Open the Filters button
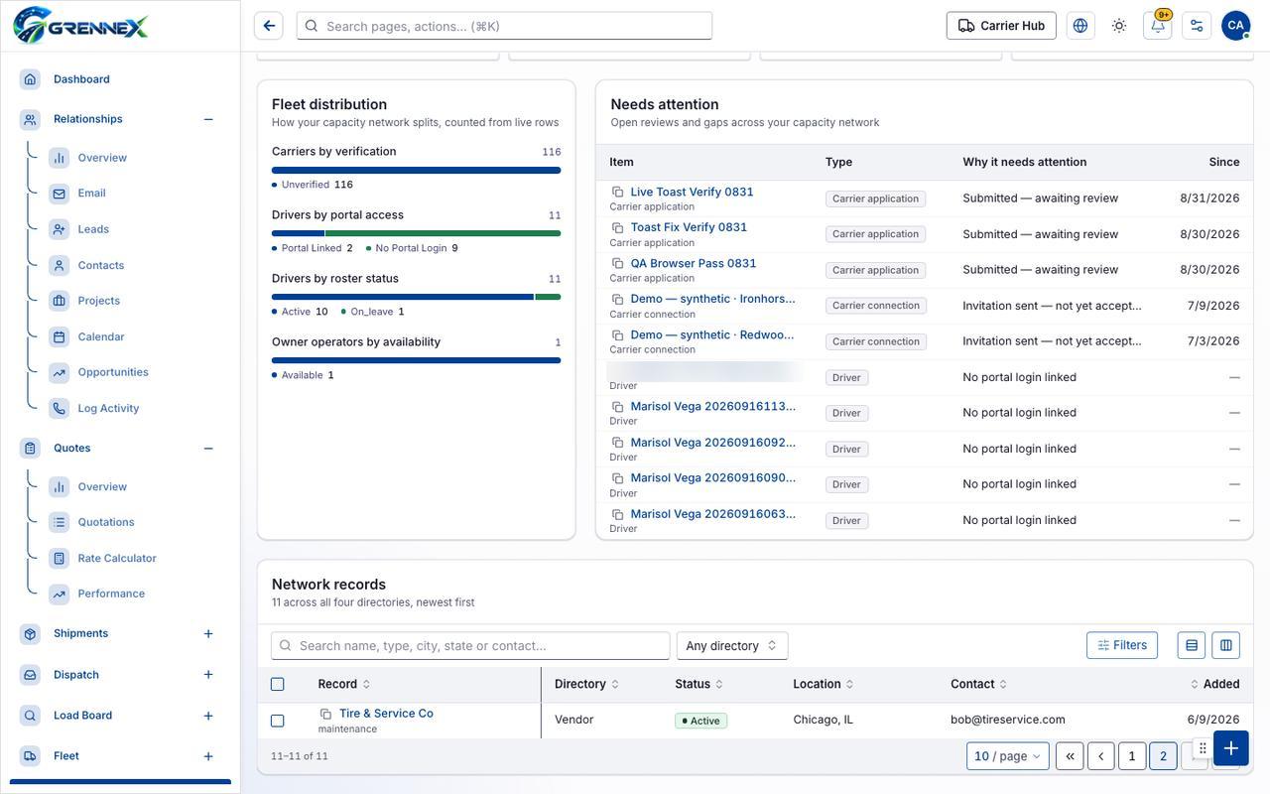1270x794 pixels. 1122,645
